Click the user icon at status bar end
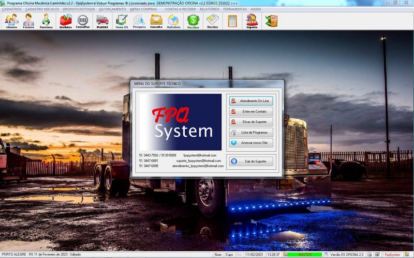The height and width of the screenshot is (258, 414). (407, 254)
